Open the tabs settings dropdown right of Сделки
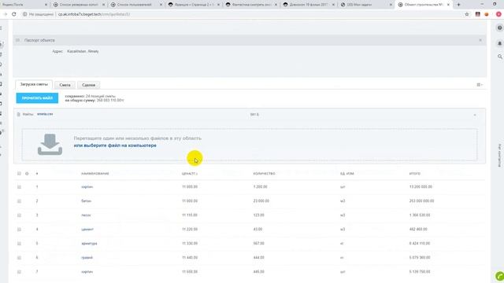The image size is (504, 283). 480,85
